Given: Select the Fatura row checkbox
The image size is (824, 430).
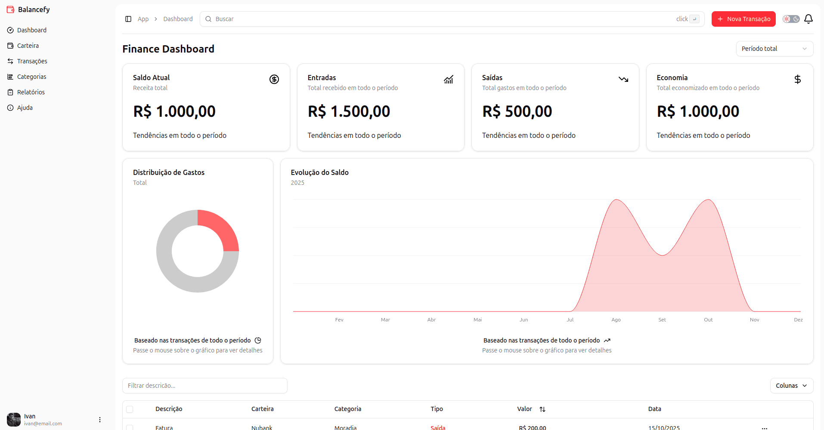Looking at the screenshot, I should 130,427.
